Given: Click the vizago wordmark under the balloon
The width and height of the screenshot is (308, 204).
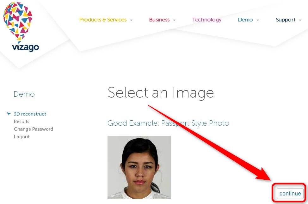Looking at the screenshot, I should 25,47.
